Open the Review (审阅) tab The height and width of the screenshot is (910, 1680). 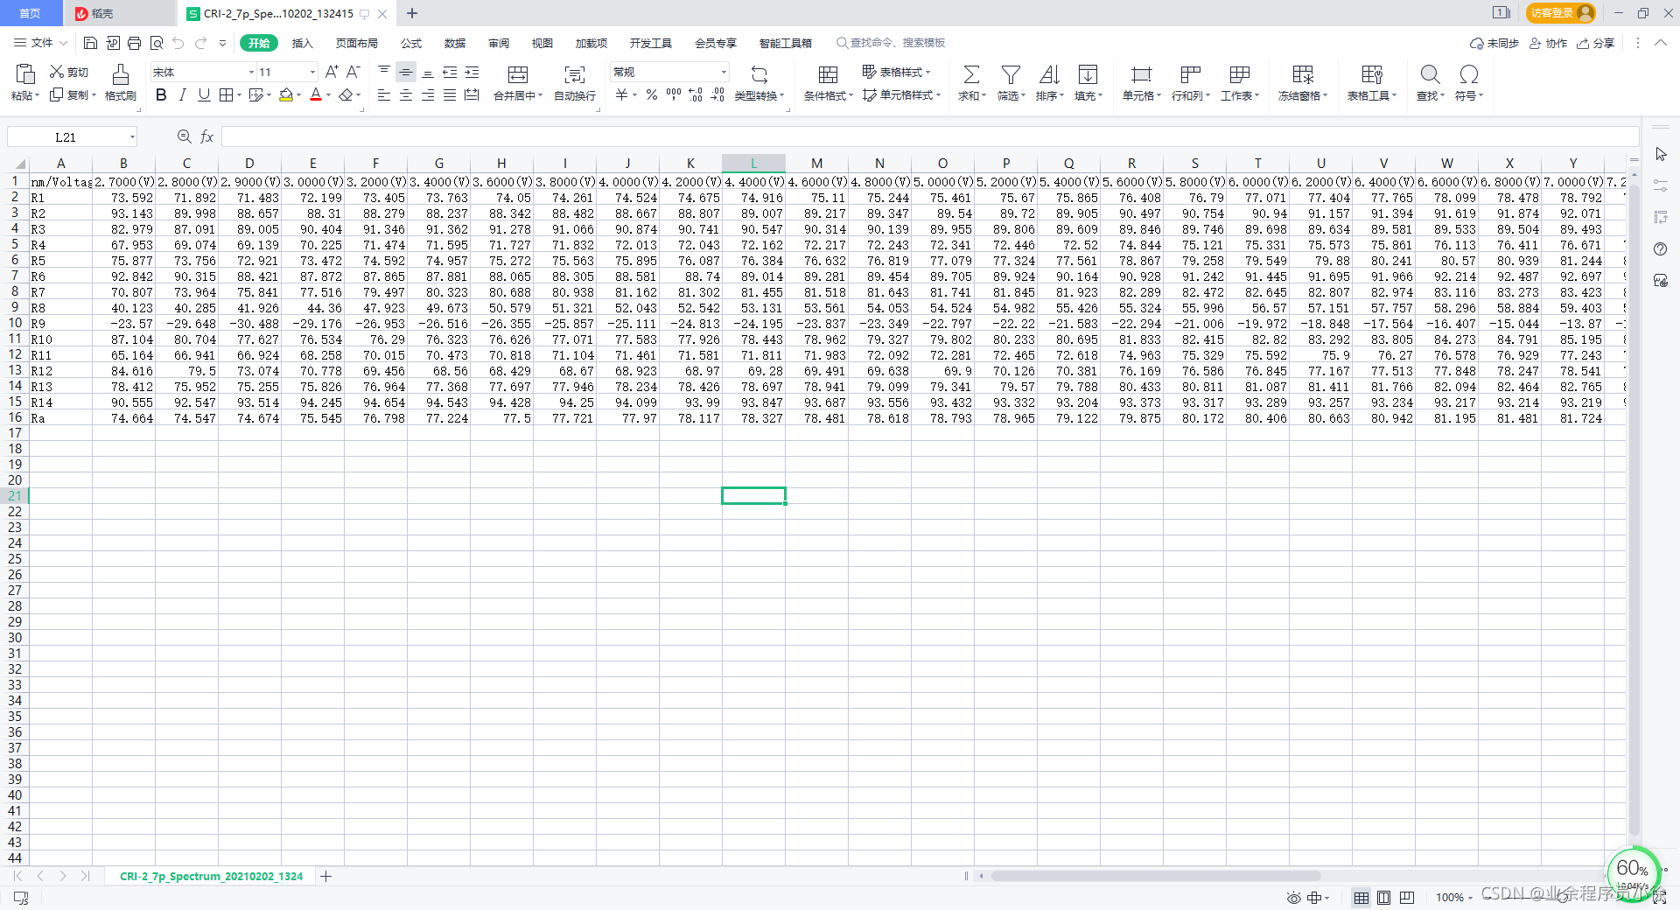pos(499,43)
